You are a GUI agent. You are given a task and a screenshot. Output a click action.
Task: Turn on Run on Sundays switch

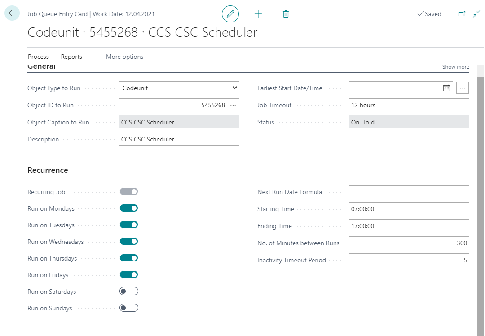(129, 308)
